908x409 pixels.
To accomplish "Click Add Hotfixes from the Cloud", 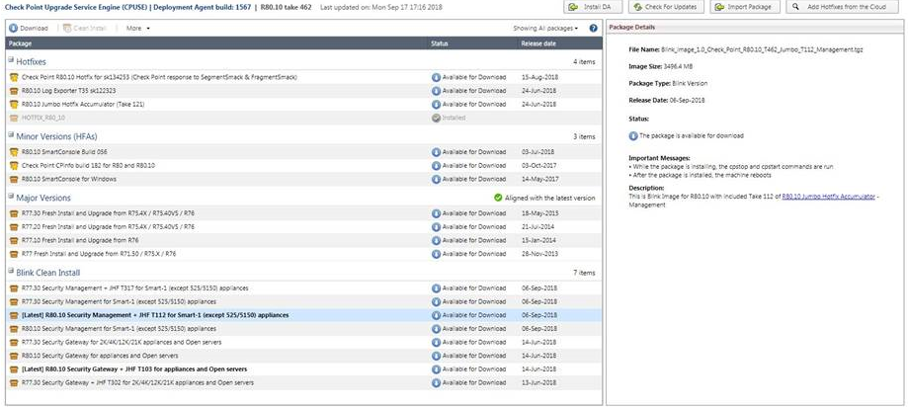I will tap(840, 7).
